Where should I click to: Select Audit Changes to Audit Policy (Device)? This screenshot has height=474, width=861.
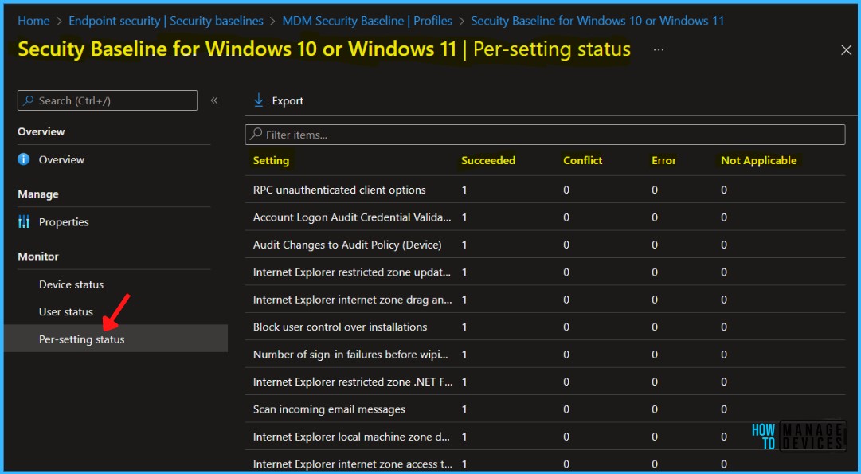545,245
